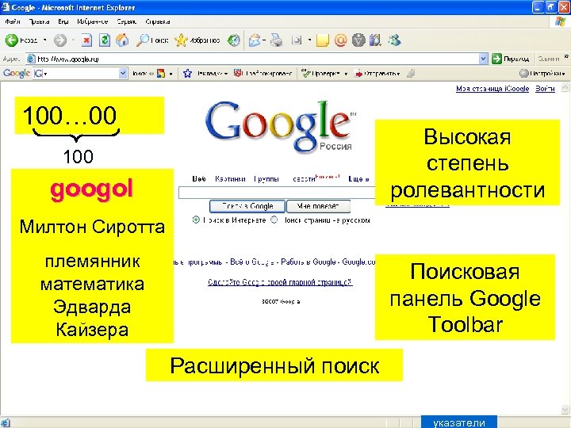Open the Картинки images link
The height and width of the screenshot is (428, 571).
tap(230, 178)
